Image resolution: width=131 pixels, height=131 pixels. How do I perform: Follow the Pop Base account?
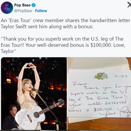point(41,11)
